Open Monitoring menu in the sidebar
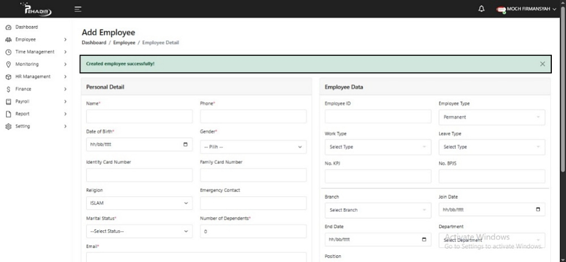Viewport: 566px width, 262px height. 27,64
